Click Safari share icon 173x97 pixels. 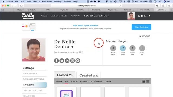(163, 6)
